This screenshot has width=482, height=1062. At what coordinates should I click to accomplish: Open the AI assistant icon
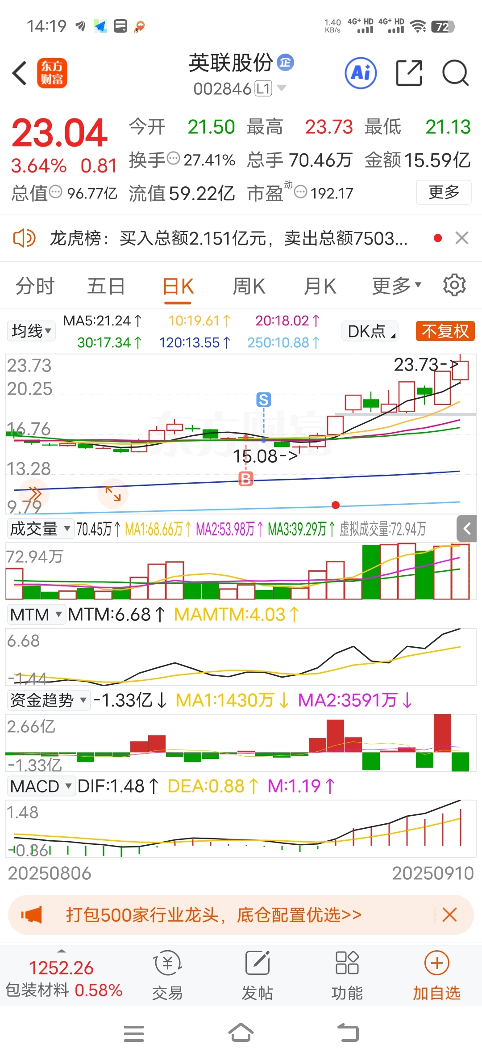361,73
